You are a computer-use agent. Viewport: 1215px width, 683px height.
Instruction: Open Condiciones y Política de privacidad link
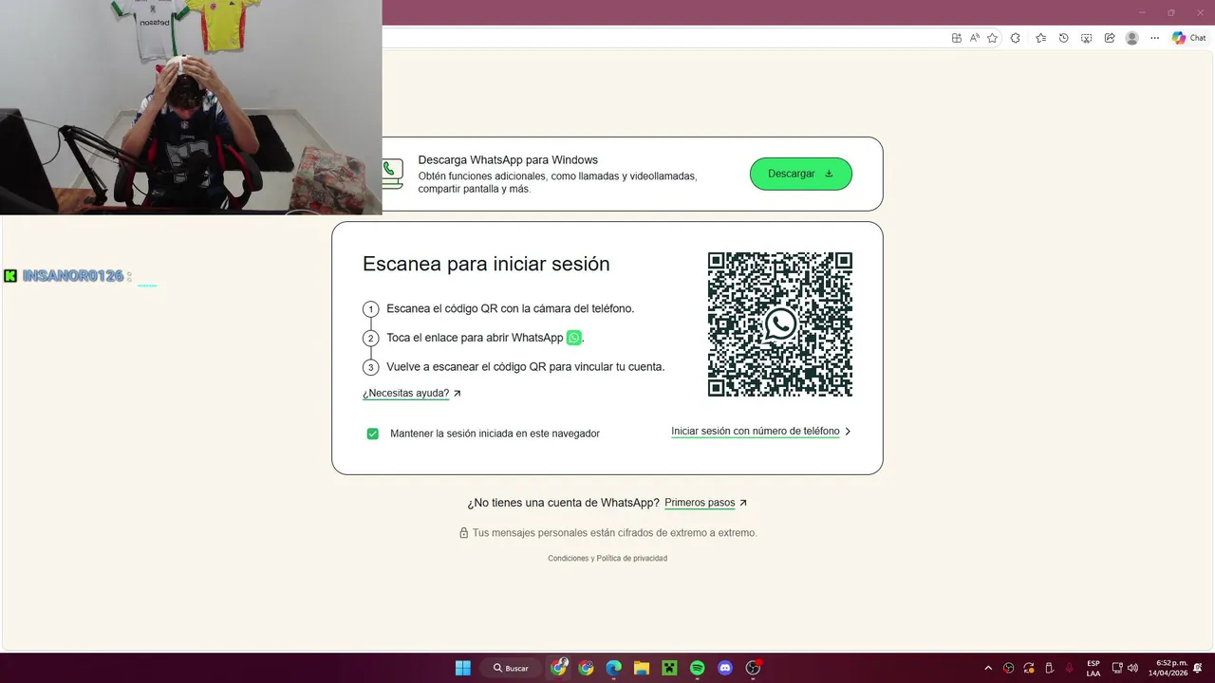(607, 559)
